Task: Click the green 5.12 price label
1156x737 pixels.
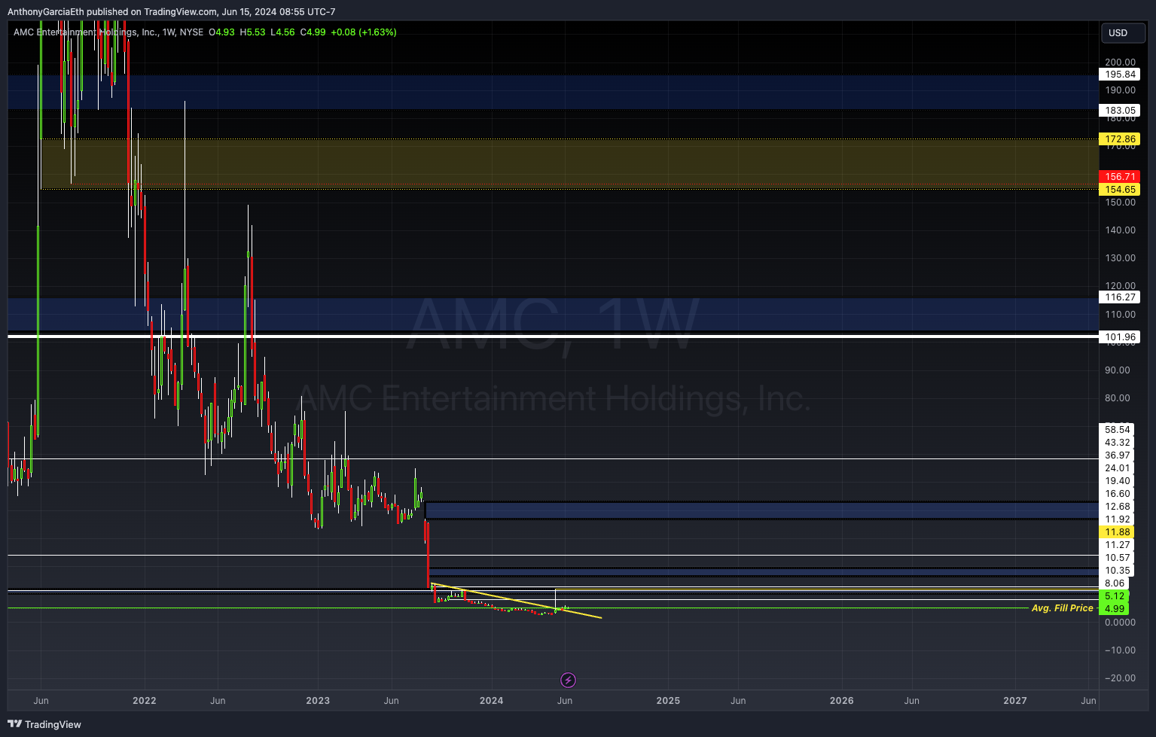Action: 1115,596
